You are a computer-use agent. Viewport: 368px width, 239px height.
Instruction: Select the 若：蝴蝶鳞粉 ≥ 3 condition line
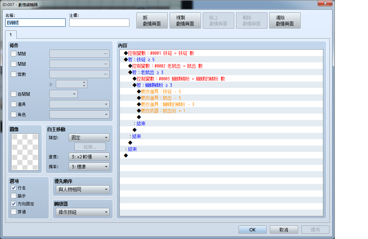221,85
